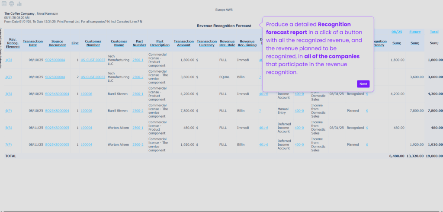Image resolution: width=443 pixels, height=212 pixels.
Task: Click the Total column header link
Action: 434,32
